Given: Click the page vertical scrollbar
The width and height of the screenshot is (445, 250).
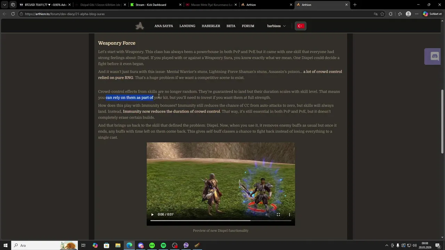Looking at the screenshot, I should [442, 122].
